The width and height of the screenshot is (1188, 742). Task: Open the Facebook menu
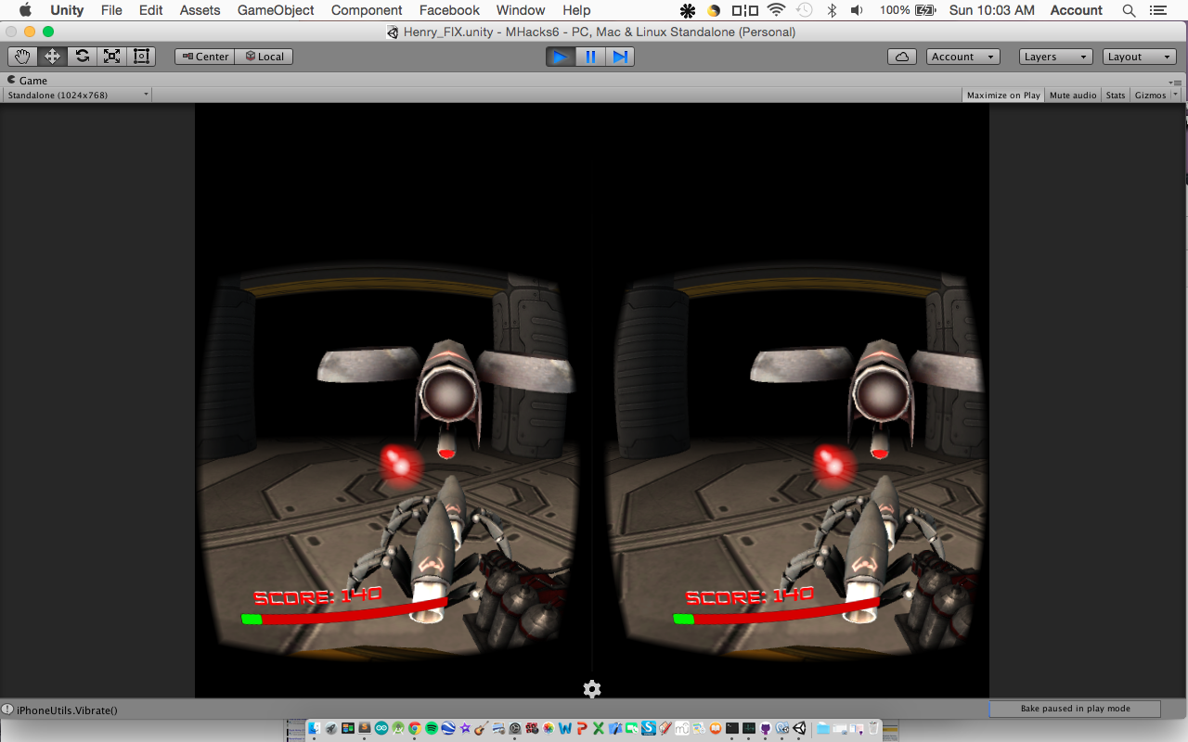[x=449, y=10]
